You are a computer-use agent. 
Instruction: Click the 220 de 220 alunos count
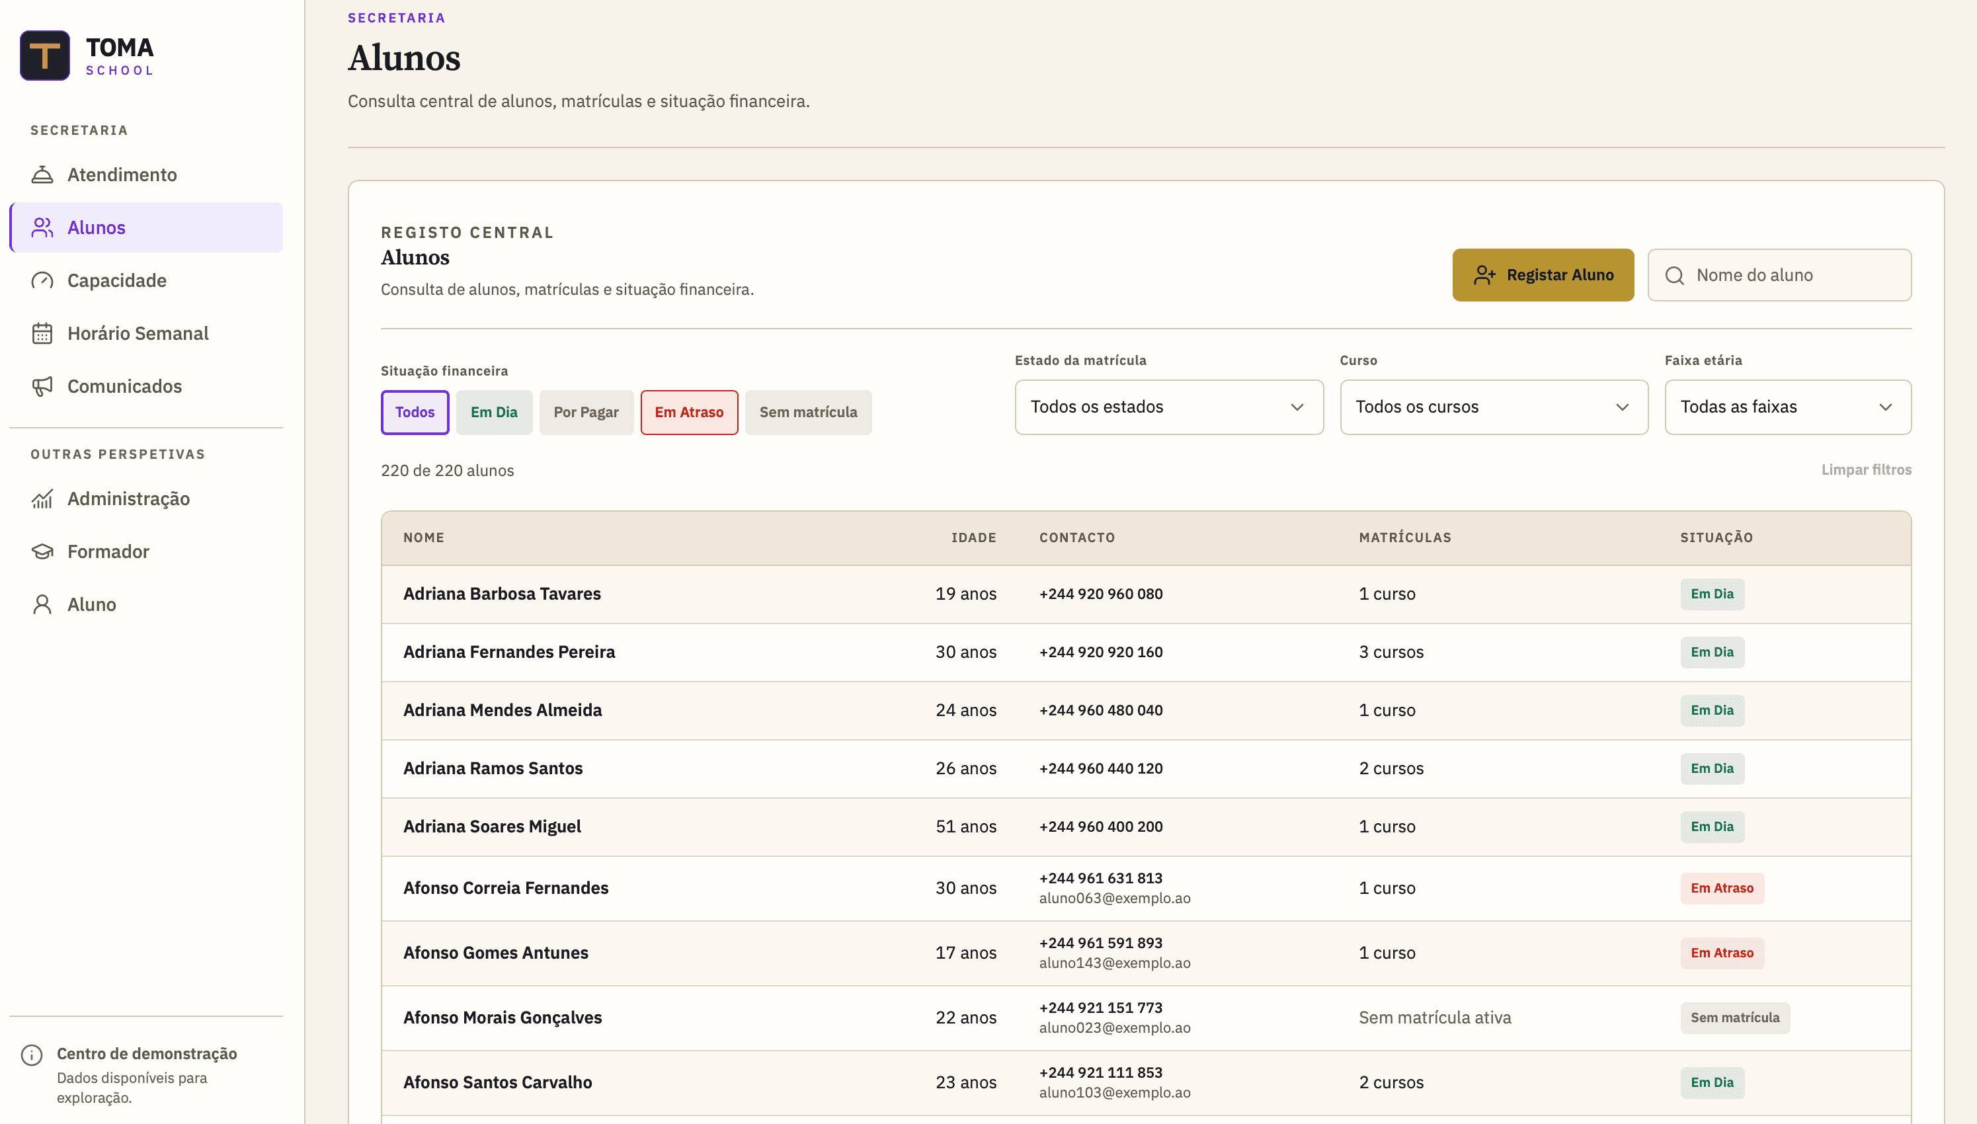tap(447, 471)
